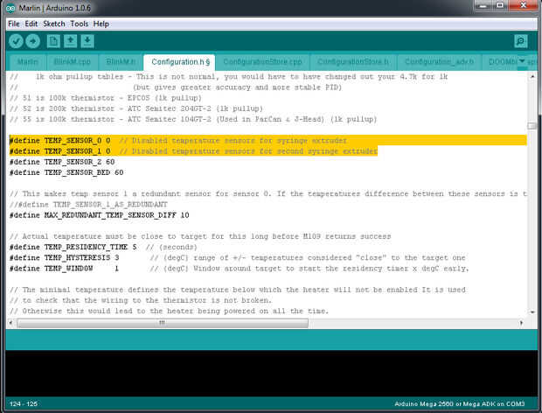Click the line '#define TEMP_SENSOR_2 60'
This screenshot has height=413, width=542.
(62, 162)
